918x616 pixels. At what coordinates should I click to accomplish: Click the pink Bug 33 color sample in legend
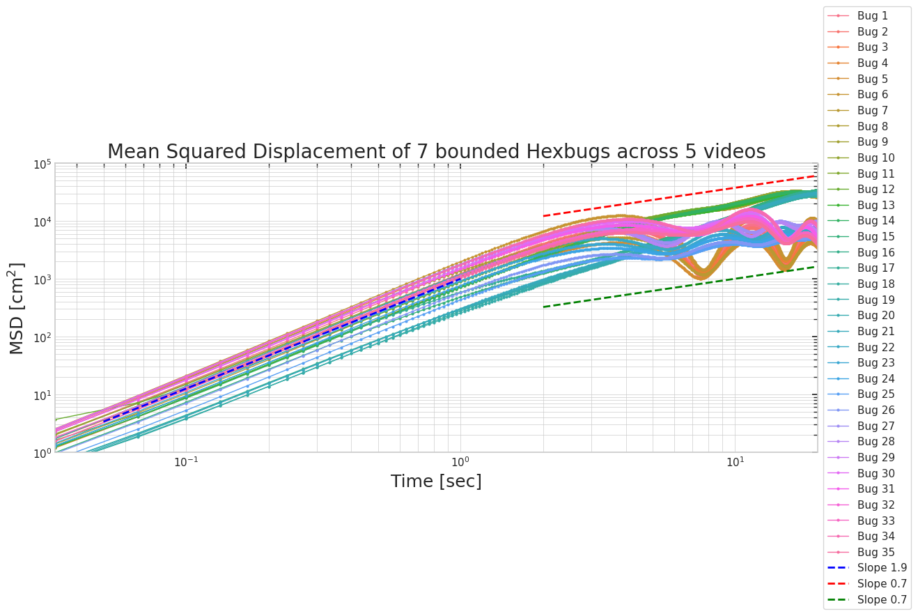[839, 520]
